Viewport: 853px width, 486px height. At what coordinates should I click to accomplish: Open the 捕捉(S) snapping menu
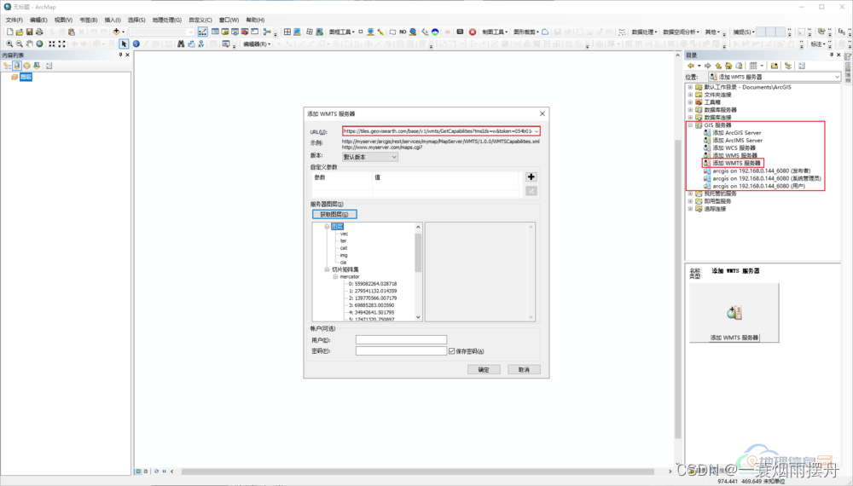743,32
